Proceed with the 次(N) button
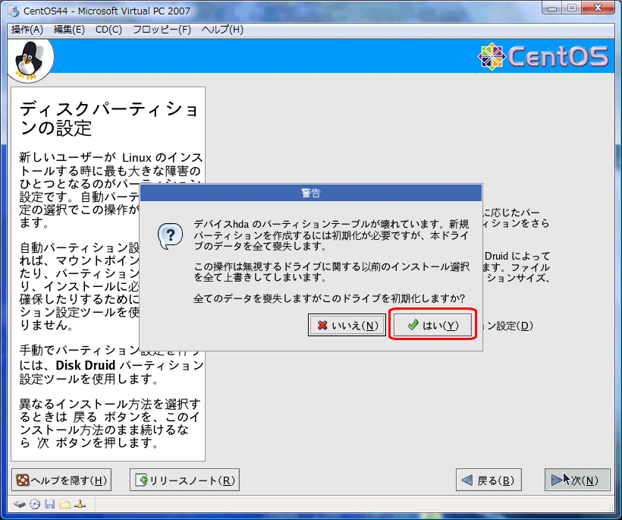The width and height of the screenshot is (622, 520). point(577,481)
